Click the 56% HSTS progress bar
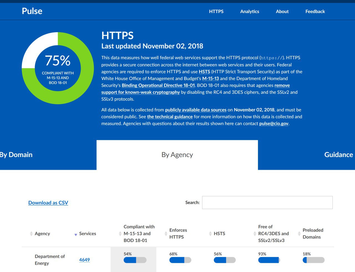 pos(225,260)
